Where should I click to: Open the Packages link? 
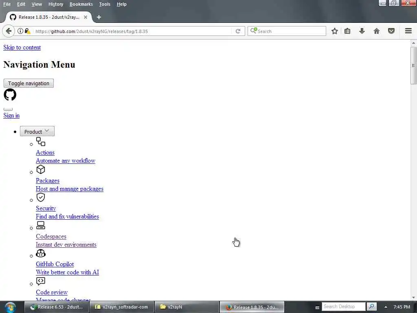pyautogui.click(x=48, y=181)
